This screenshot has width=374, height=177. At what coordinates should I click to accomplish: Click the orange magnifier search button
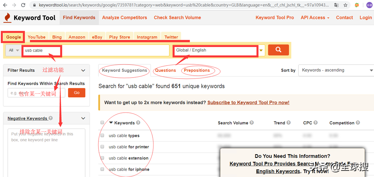coord(279,50)
